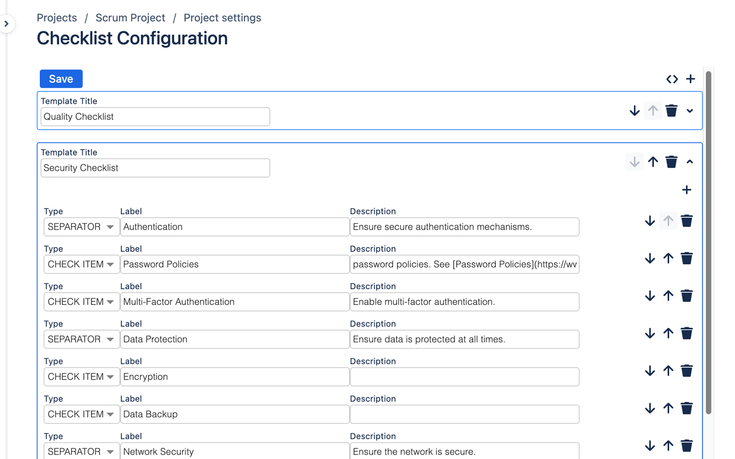Edit Authentication description field
The height and width of the screenshot is (459, 735).
pyautogui.click(x=464, y=227)
